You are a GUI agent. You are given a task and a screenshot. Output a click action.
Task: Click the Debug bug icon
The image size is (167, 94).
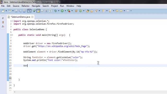pyautogui.click(x=56, y=11)
